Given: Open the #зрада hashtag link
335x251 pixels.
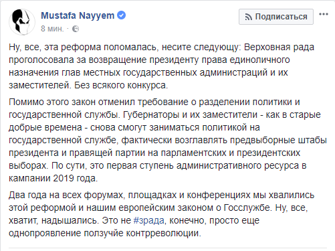Looking at the screenshot, I should pyautogui.click(x=149, y=220).
